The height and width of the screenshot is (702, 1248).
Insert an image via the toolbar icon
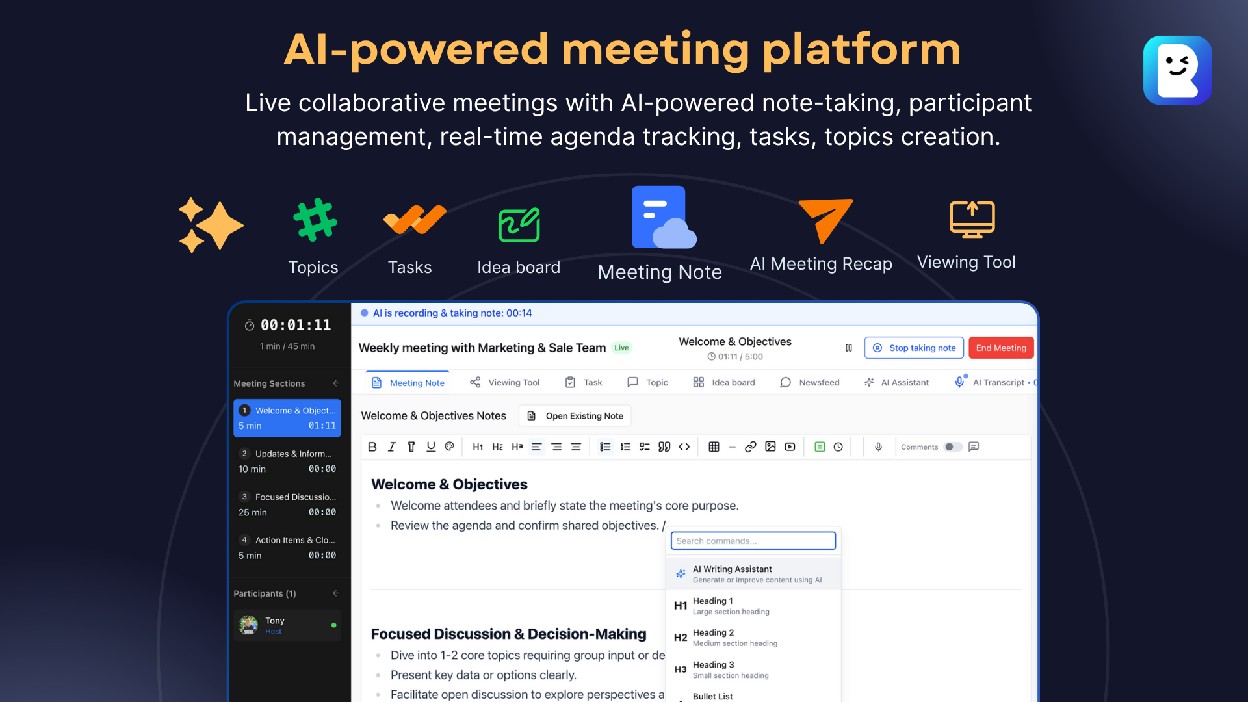tap(770, 447)
